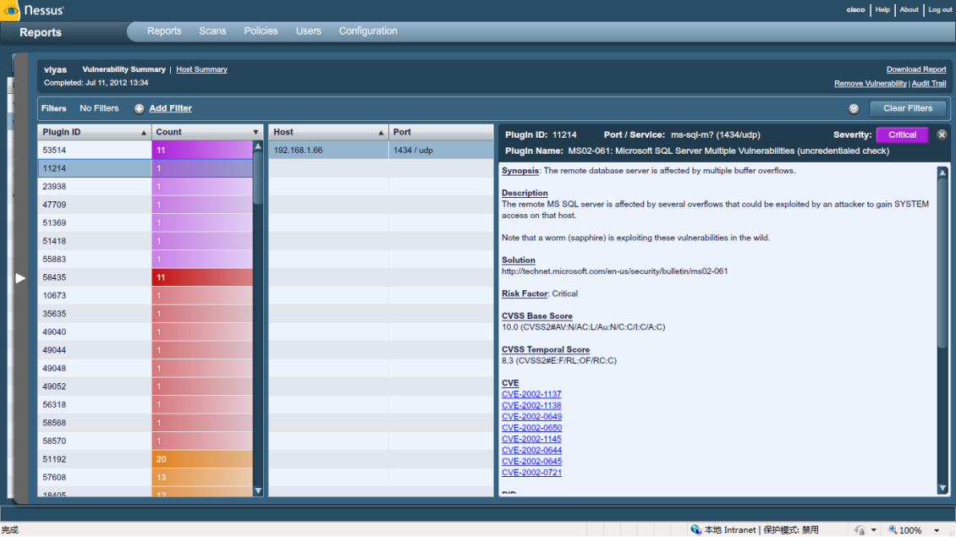Open the CVE-2002-0650 link
956x537 pixels.
click(531, 428)
